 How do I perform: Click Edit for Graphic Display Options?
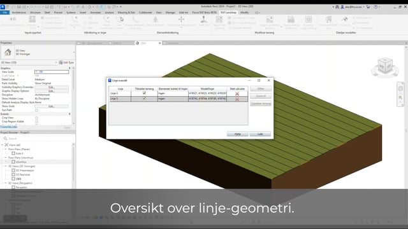click(x=52, y=91)
